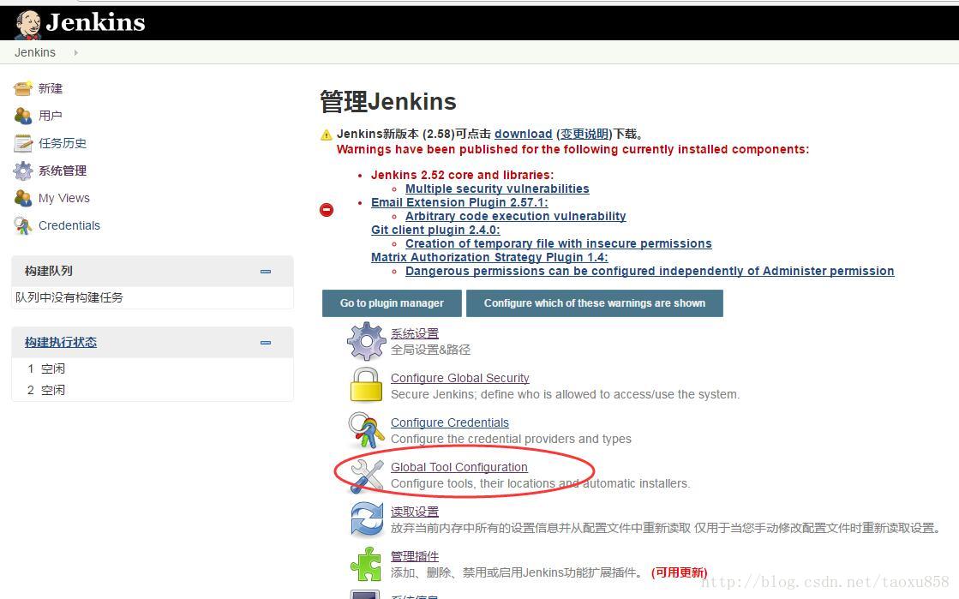Open Credentials in the side menu
The width and height of the screenshot is (959, 599).
pos(69,225)
